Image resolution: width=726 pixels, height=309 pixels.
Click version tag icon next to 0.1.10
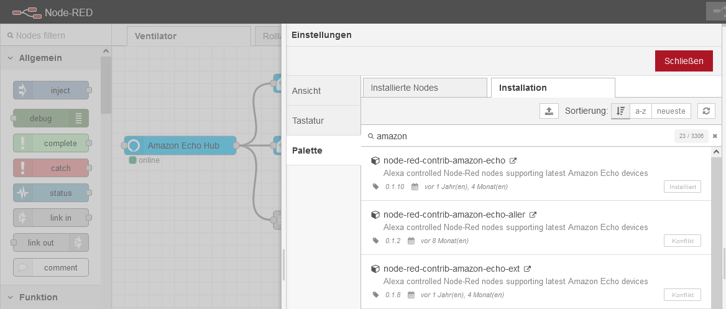[x=375, y=187]
